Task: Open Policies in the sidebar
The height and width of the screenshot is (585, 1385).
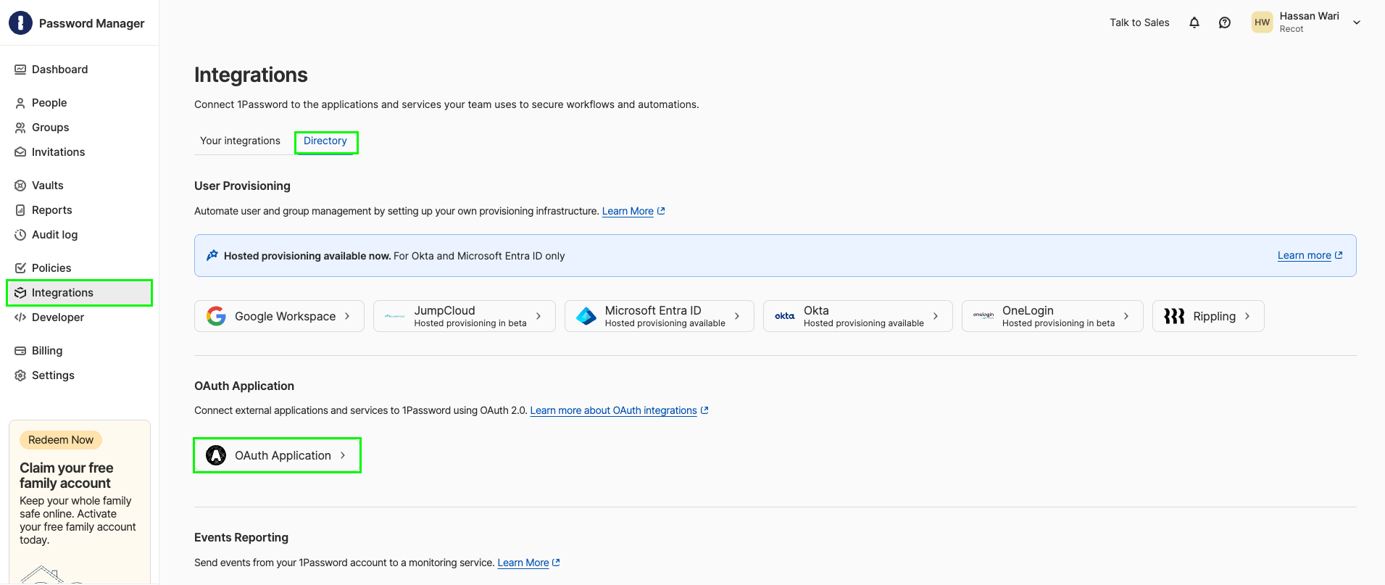Action: 80,268
